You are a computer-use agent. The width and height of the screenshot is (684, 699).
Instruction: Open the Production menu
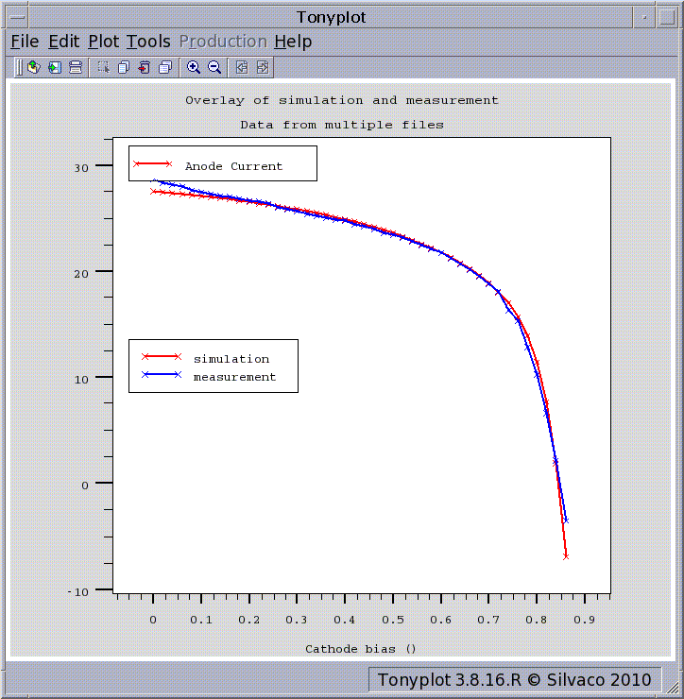pos(223,42)
